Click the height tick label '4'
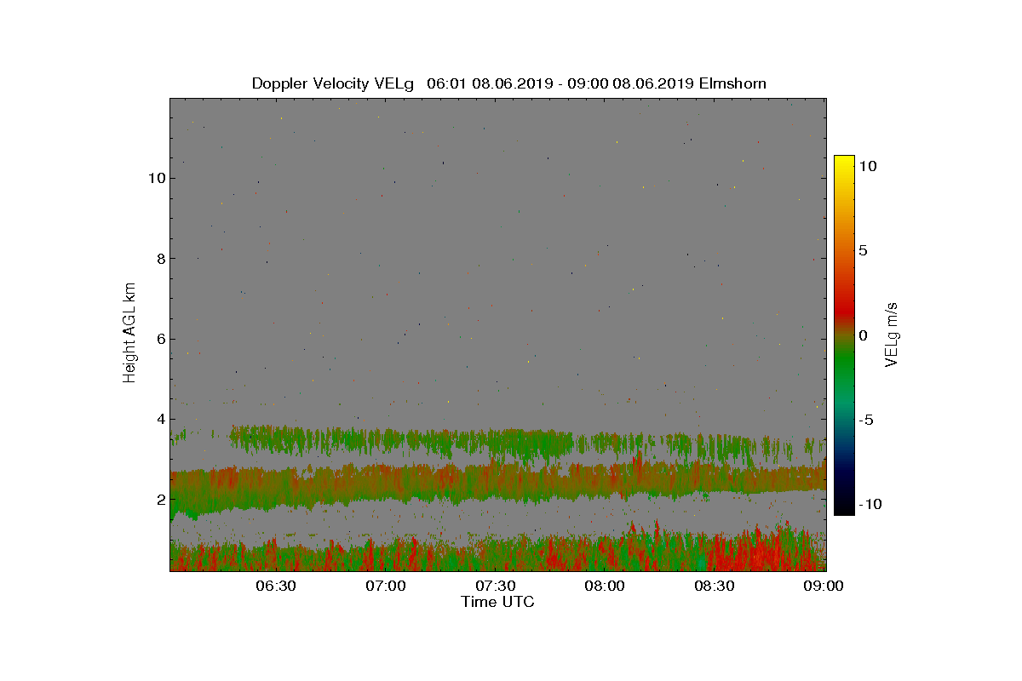Viewport: 1022px width, 681px height. point(159,419)
